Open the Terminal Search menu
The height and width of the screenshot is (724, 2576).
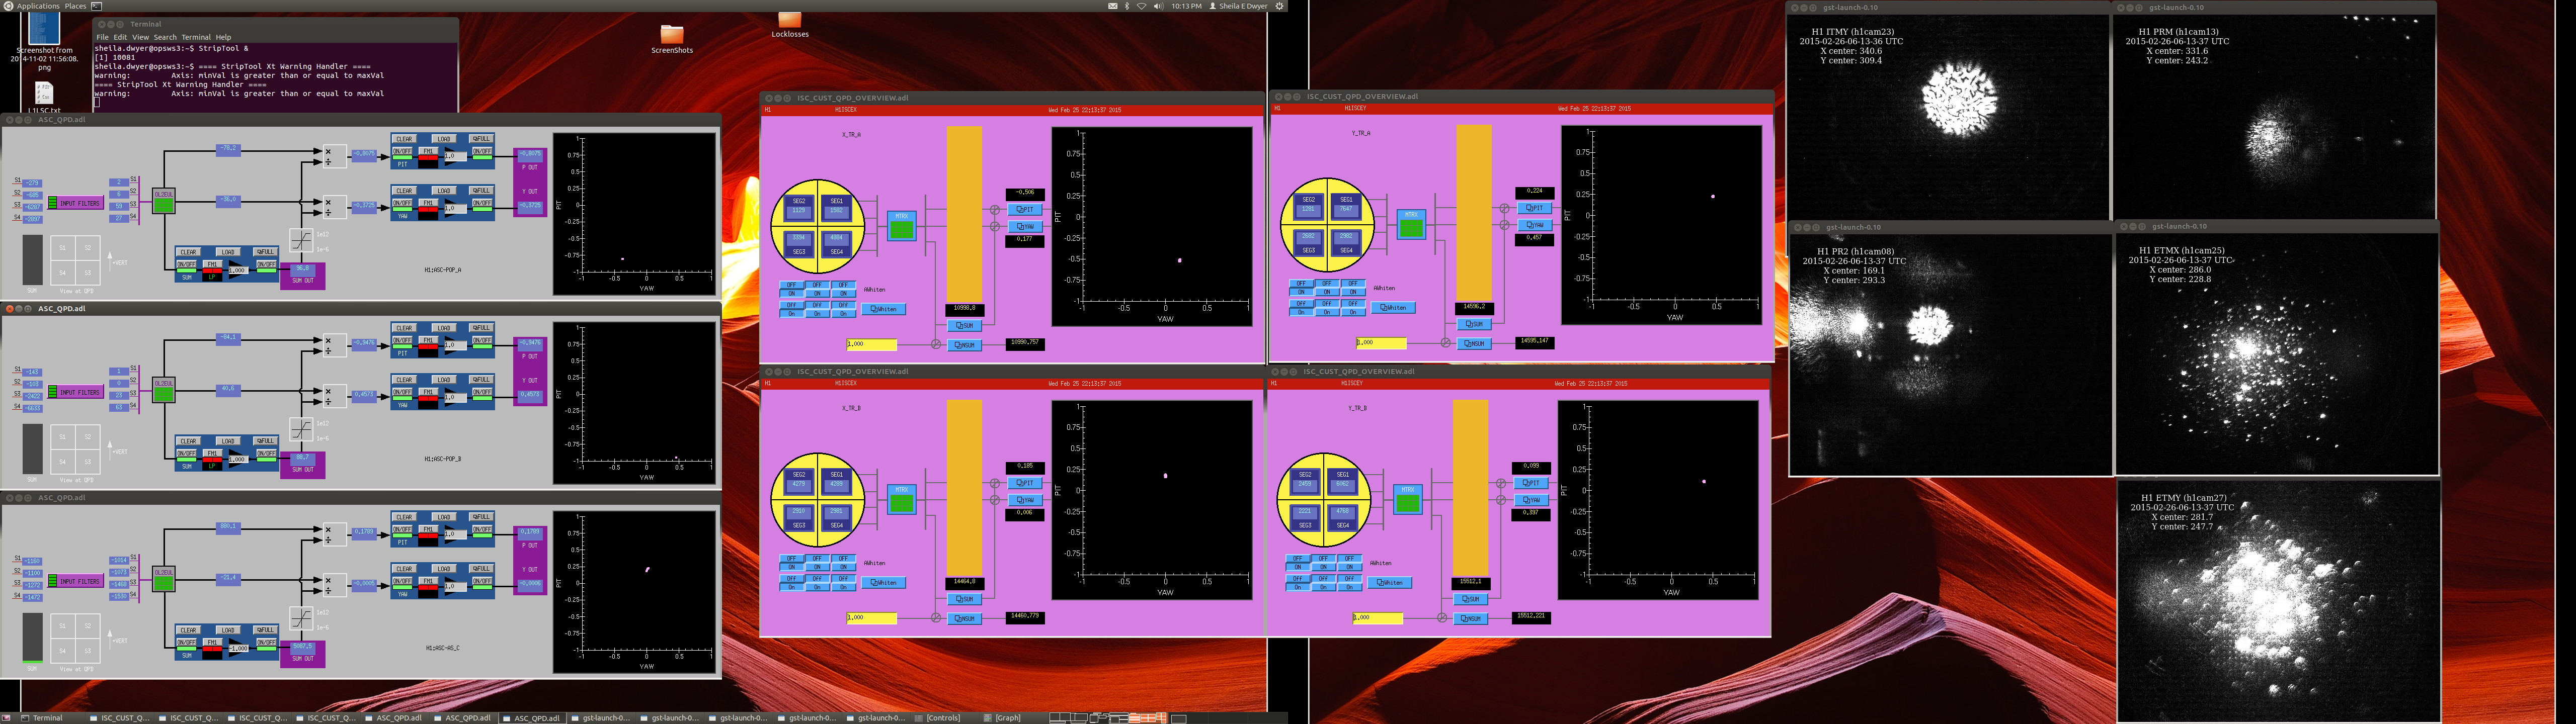(165, 37)
